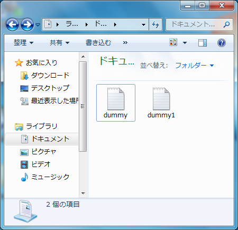Toggle the preview pane button
Screen dimensions: 238x230
[x=203, y=43]
